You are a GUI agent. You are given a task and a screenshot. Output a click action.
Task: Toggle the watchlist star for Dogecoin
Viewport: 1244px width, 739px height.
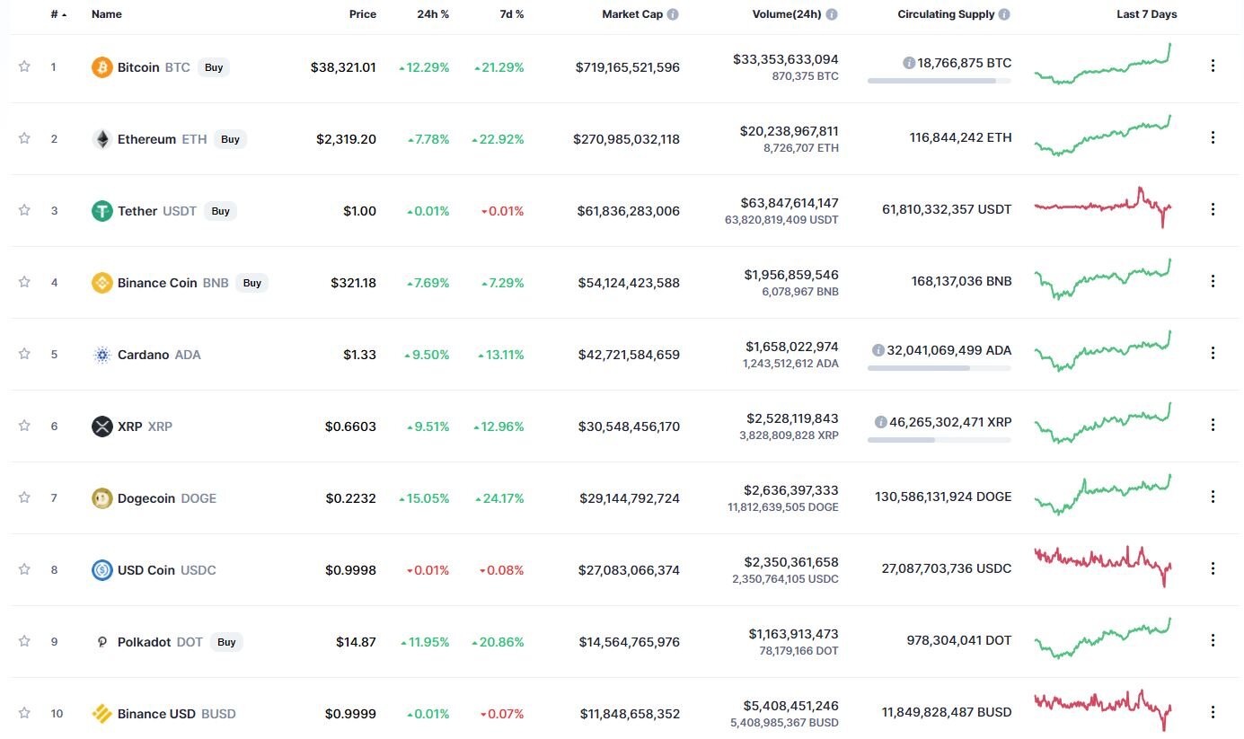point(24,497)
